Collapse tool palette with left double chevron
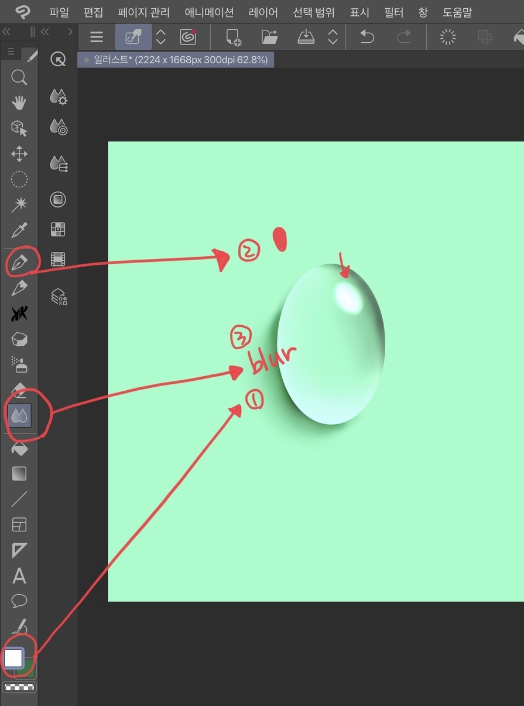 tap(6, 32)
